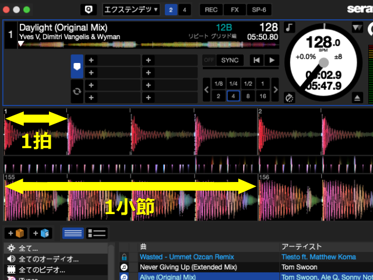Screen dimensions: 373x280
Task: Open the エクステンデッ display mode dropdown
Action: (x=131, y=10)
